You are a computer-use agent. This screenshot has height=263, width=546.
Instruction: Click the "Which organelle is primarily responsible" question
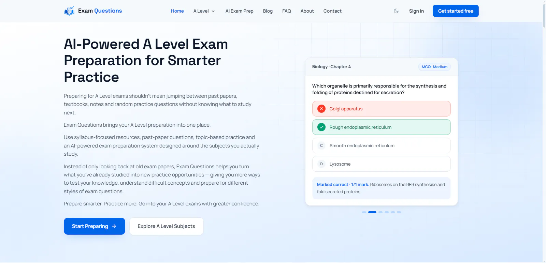pos(379,89)
